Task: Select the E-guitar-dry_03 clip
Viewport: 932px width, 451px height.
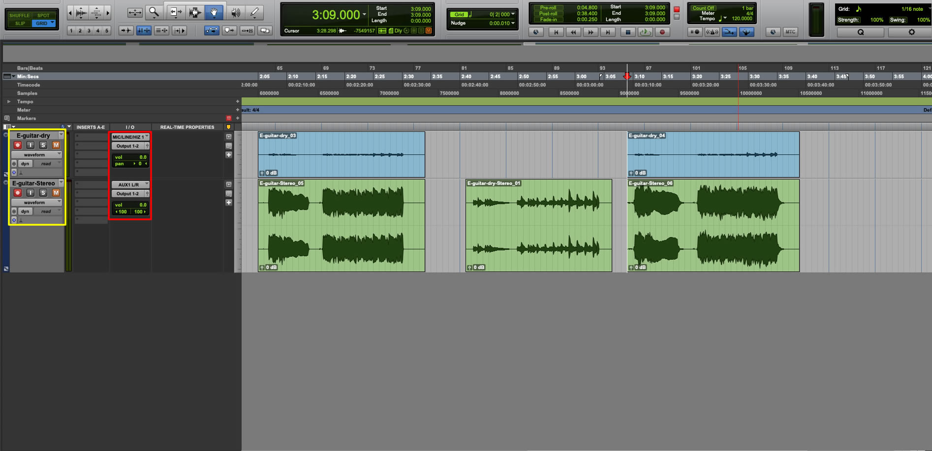Action: coord(342,154)
